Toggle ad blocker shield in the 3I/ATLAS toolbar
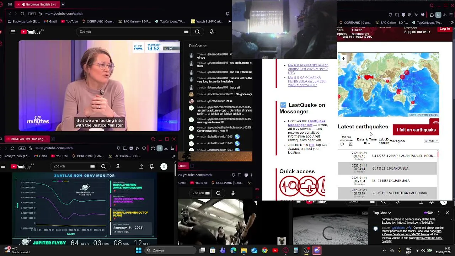 click(131, 148)
